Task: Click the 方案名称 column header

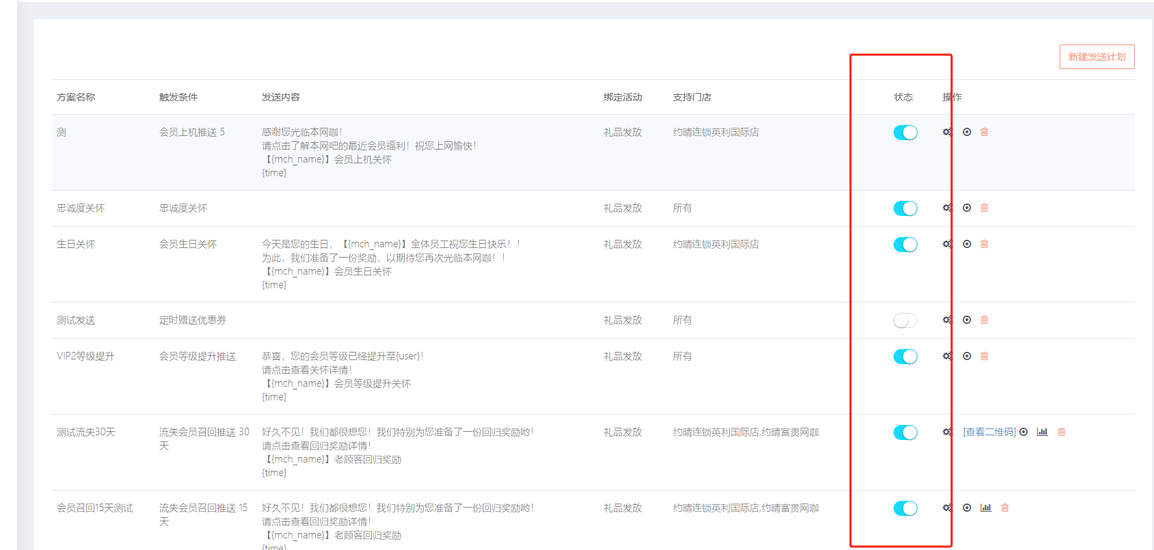Action: pyautogui.click(x=76, y=97)
